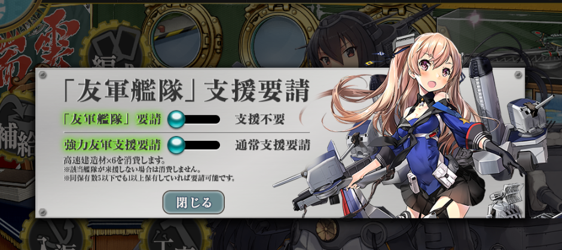Click the green-glowing 「友軍艦隊」要請 label
The height and width of the screenshot is (250, 562).
tap(112, 119)
